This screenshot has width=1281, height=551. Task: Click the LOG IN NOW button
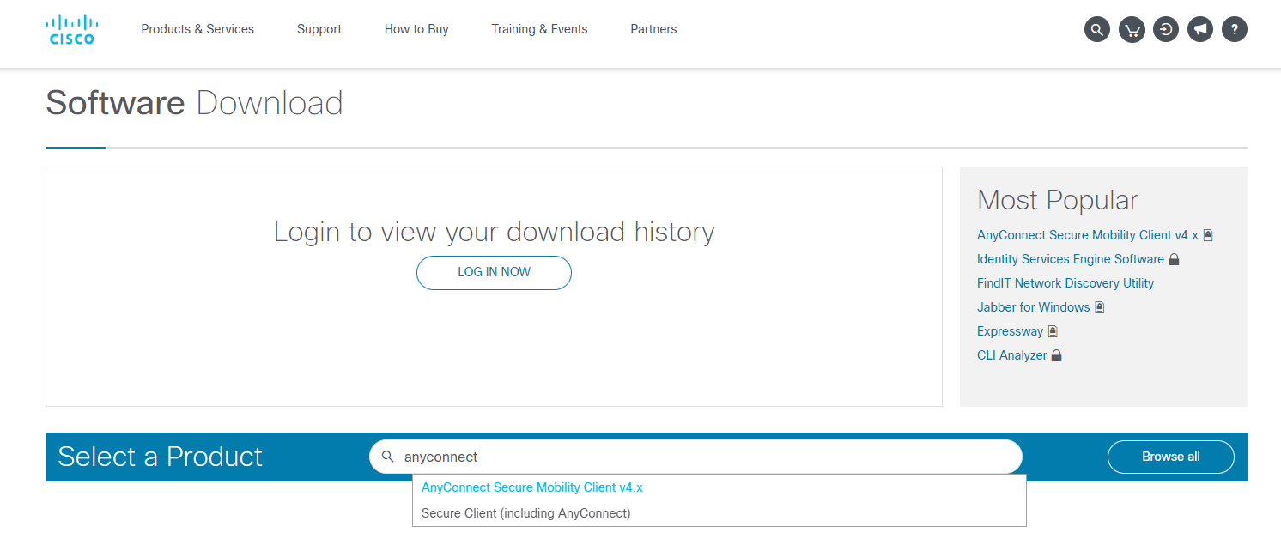(494, 273)
